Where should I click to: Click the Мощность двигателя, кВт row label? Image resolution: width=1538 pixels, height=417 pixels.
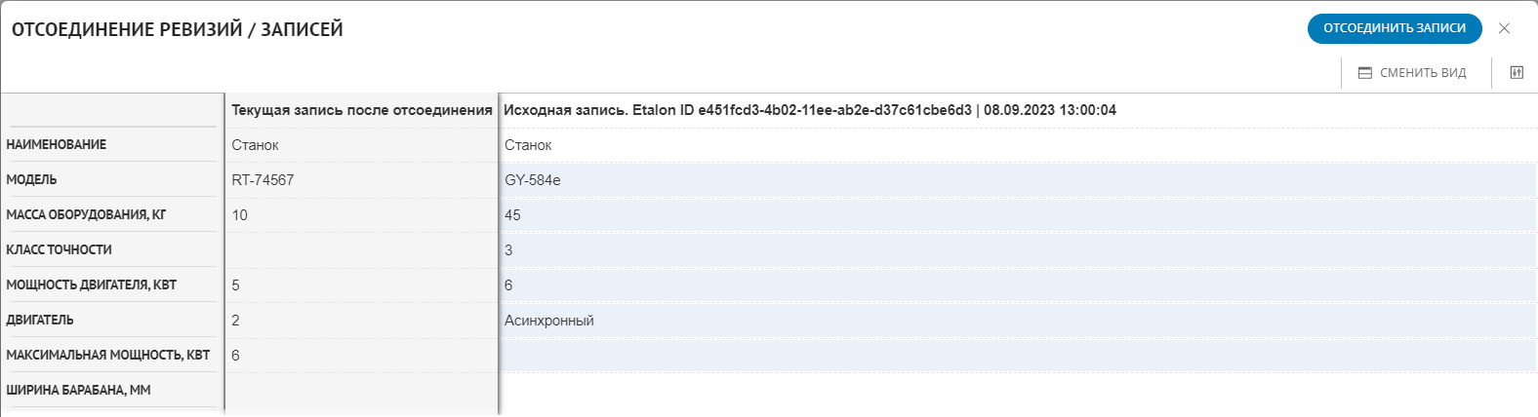point(92,284)
